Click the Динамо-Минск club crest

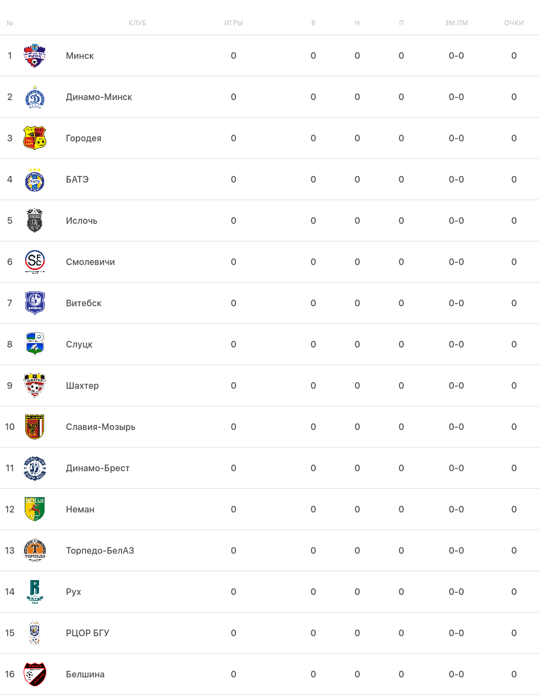[x=35, y=97]
